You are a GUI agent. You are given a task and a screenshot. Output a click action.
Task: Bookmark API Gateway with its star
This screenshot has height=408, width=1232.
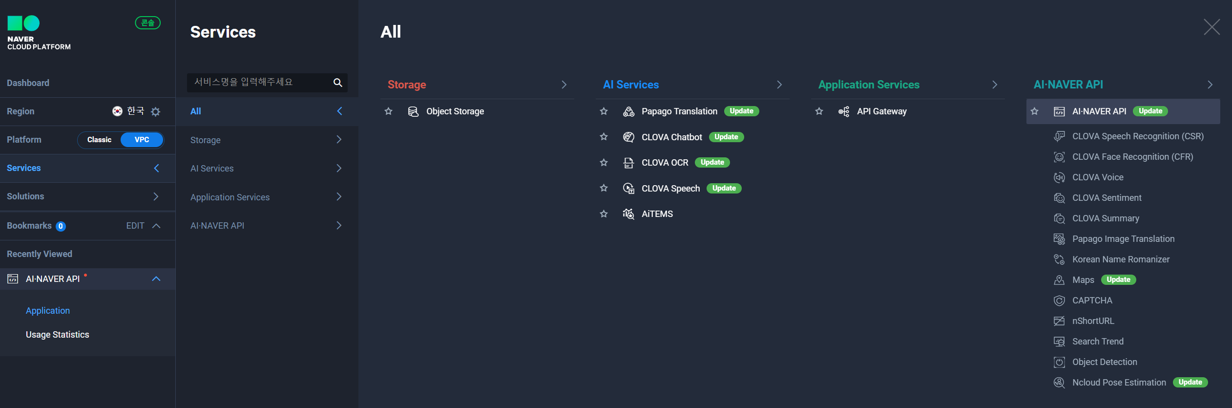pos(819,111)
